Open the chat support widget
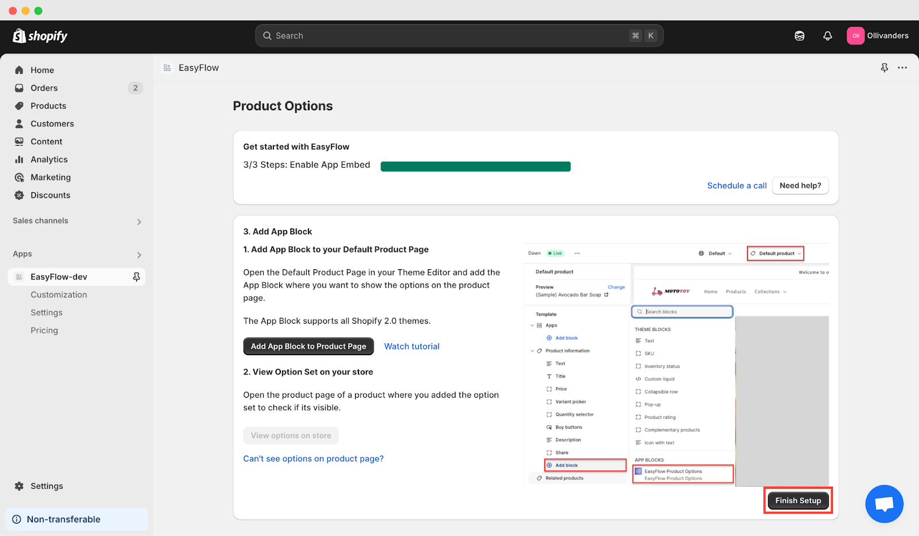The width and height of the screenshot is (919, 536). coord(884,503)
